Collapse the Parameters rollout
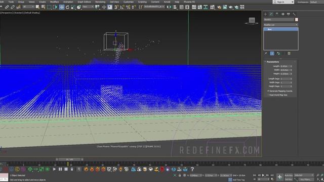 point(272,62)
